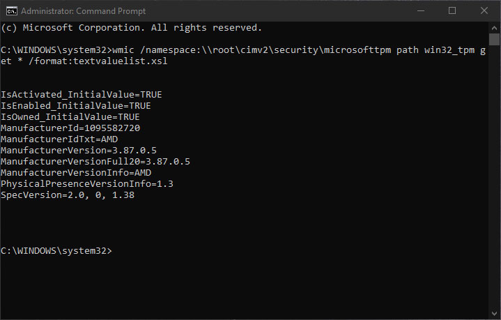Click the IsActivated_InitialValue=TRUE line
The height and width of the screenshot is (320, 501).
(x=82, y=95)
